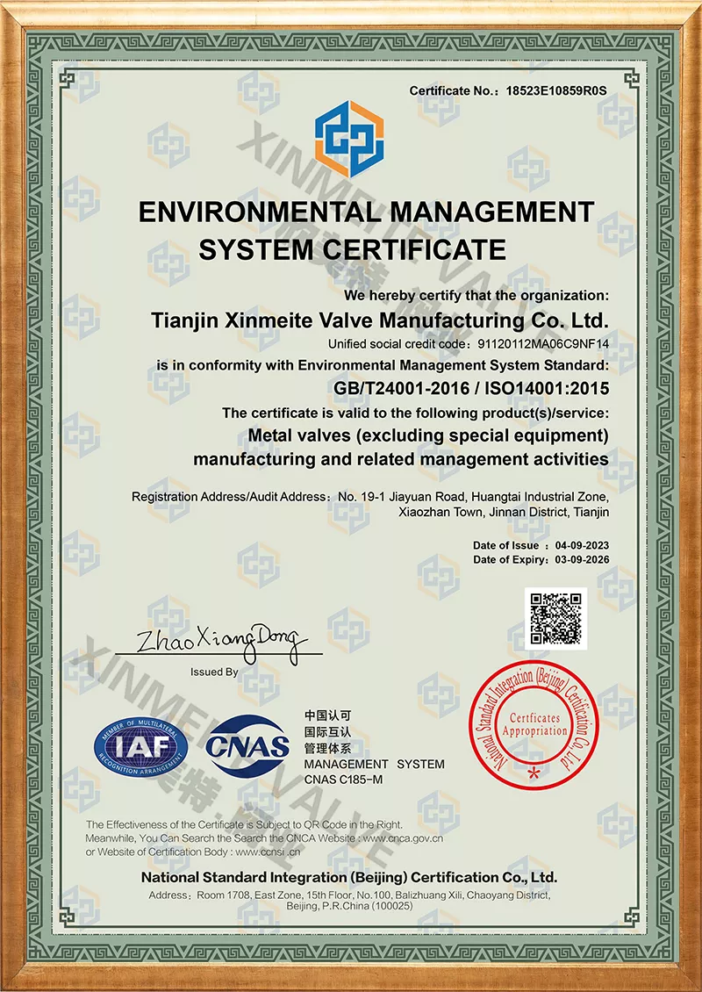
Task: Click the IAF multilateral recognition badge
Action: [141, 747]
